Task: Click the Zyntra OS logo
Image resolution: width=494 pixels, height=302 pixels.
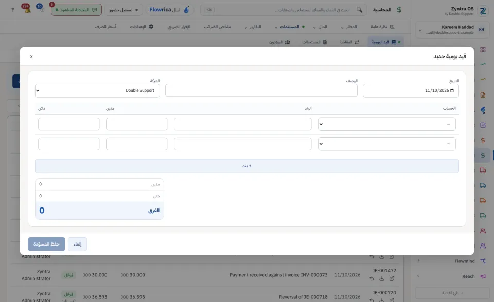Action: click(x=483, y=11)
